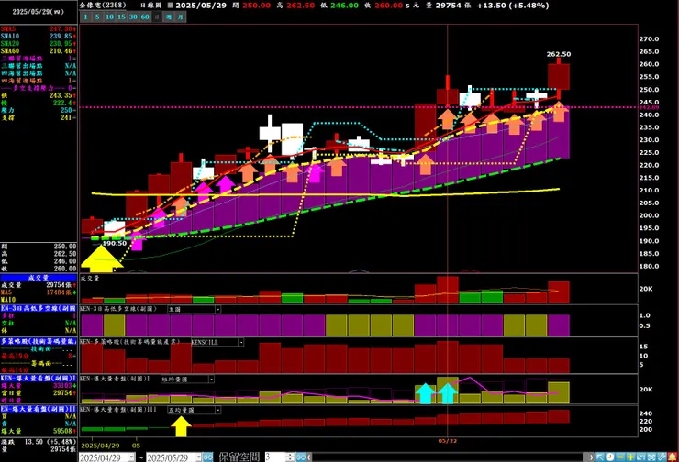Click the 多策略戰 left panel header
Viewport: 679px width, 462px height.
coord(39,341)
